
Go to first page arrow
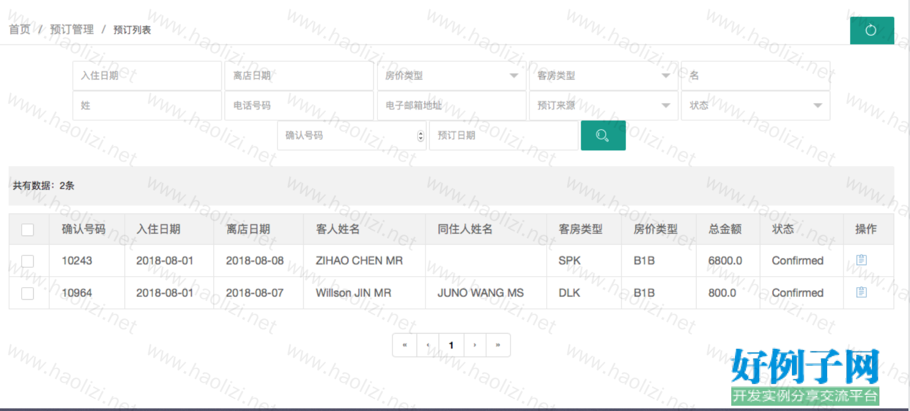(x=404, y=345)
